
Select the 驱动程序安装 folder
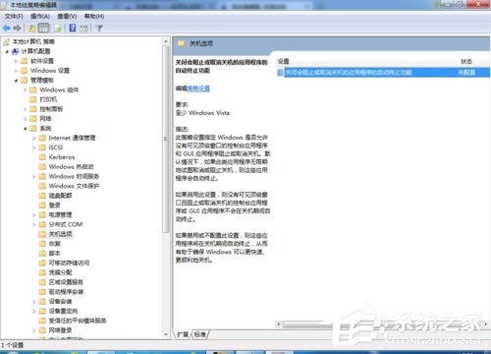tap(66, 292)
